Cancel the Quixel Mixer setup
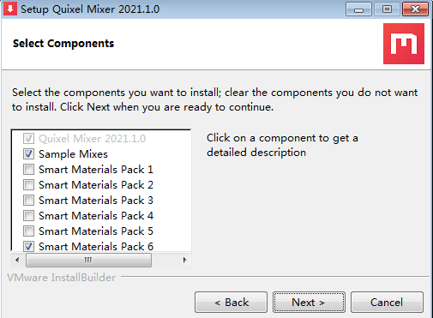This screenshot has height=318, width=433. 387,302
